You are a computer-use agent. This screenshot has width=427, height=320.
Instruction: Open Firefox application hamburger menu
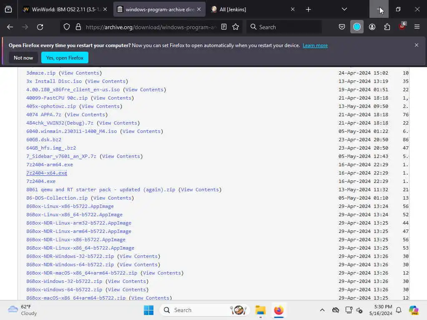(417, 27)
